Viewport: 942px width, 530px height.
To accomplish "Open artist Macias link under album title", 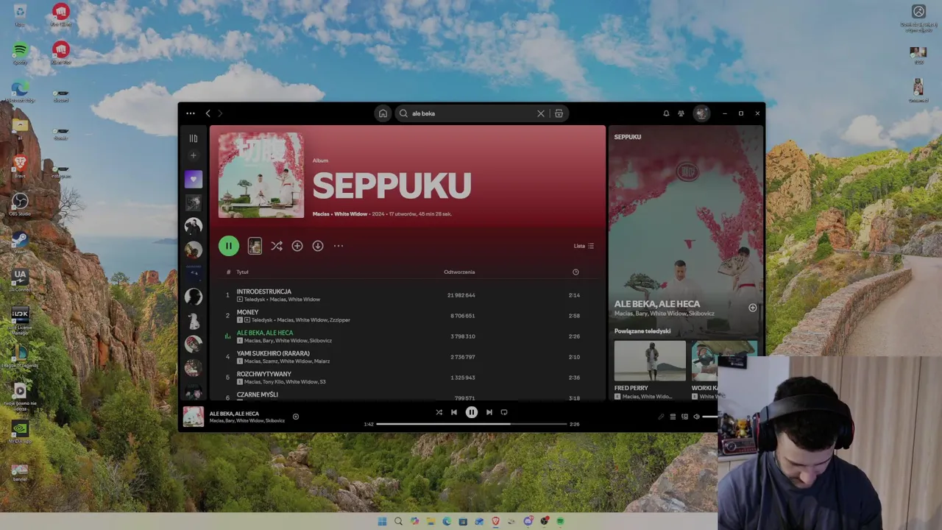I will pos(321,214).
